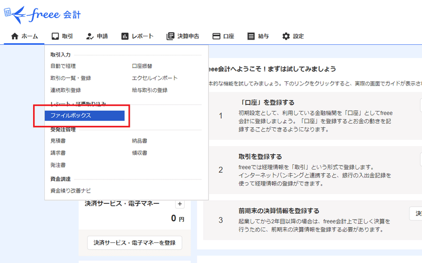Click 前期末の決算情報を登録する step heading

[x=279, y=211]
